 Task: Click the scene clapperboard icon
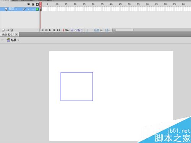[8, 40]
